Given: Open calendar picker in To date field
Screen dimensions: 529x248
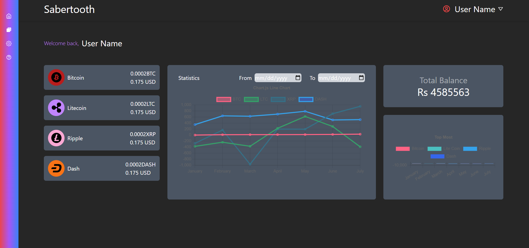Looking at the screenshot, I should pyautogui.click(x=361, y=78).
